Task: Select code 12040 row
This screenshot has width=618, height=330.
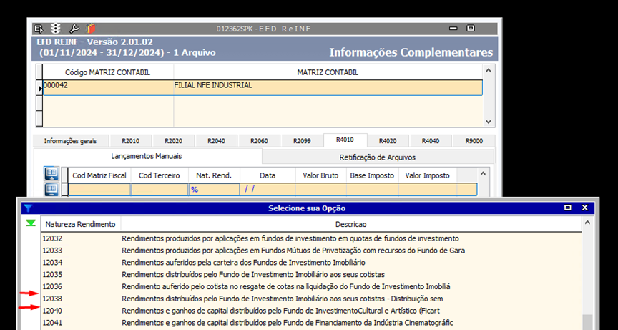Action: [x=311, y=311]
